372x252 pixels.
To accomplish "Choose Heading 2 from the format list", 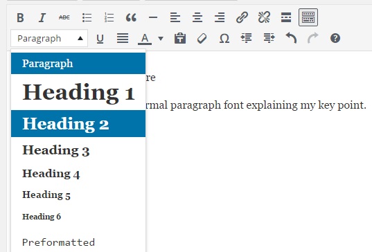I will coord(78,123).
